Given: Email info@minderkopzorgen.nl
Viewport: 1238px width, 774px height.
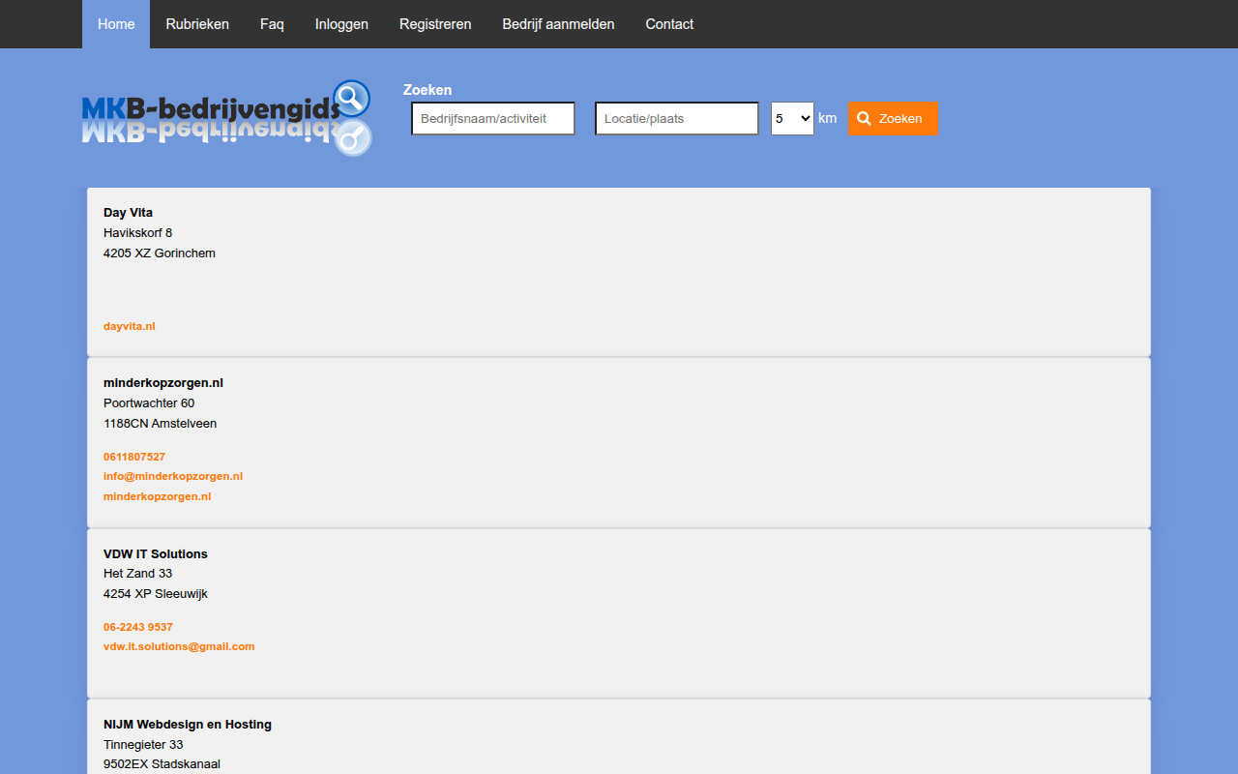Looking at the screenshot, I should point(173,476).
